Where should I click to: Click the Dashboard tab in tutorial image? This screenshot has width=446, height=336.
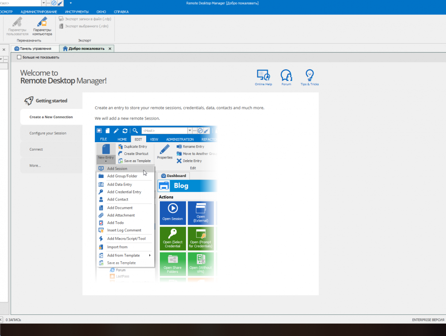click(174, 176)
